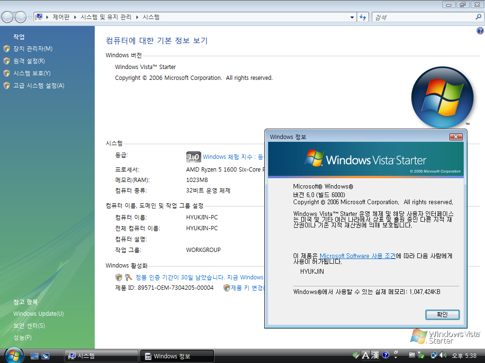Click the clock showing 오후 5:38
Screen dimensions: 485x363
464,356
